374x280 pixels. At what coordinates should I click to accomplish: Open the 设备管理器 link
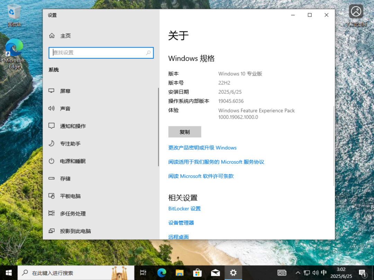[181, 223]
